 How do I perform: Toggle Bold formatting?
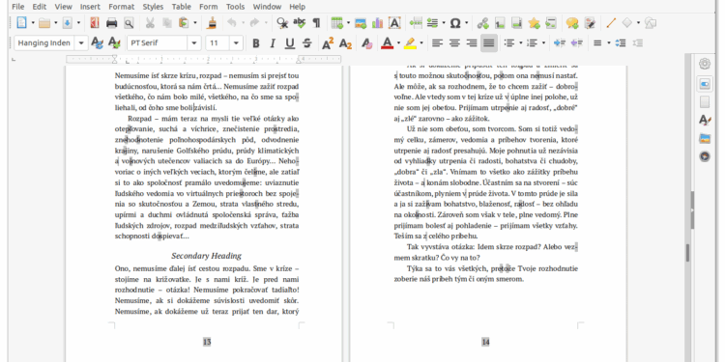(x=256, y=43)
